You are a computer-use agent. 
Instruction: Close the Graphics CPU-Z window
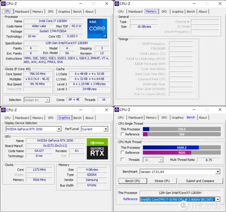[x=107, y=110]
